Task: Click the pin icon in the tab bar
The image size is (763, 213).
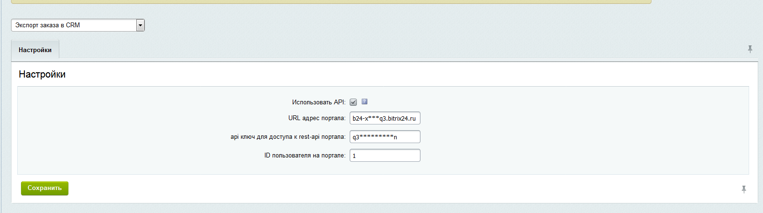Action: (x=750, y=49)
